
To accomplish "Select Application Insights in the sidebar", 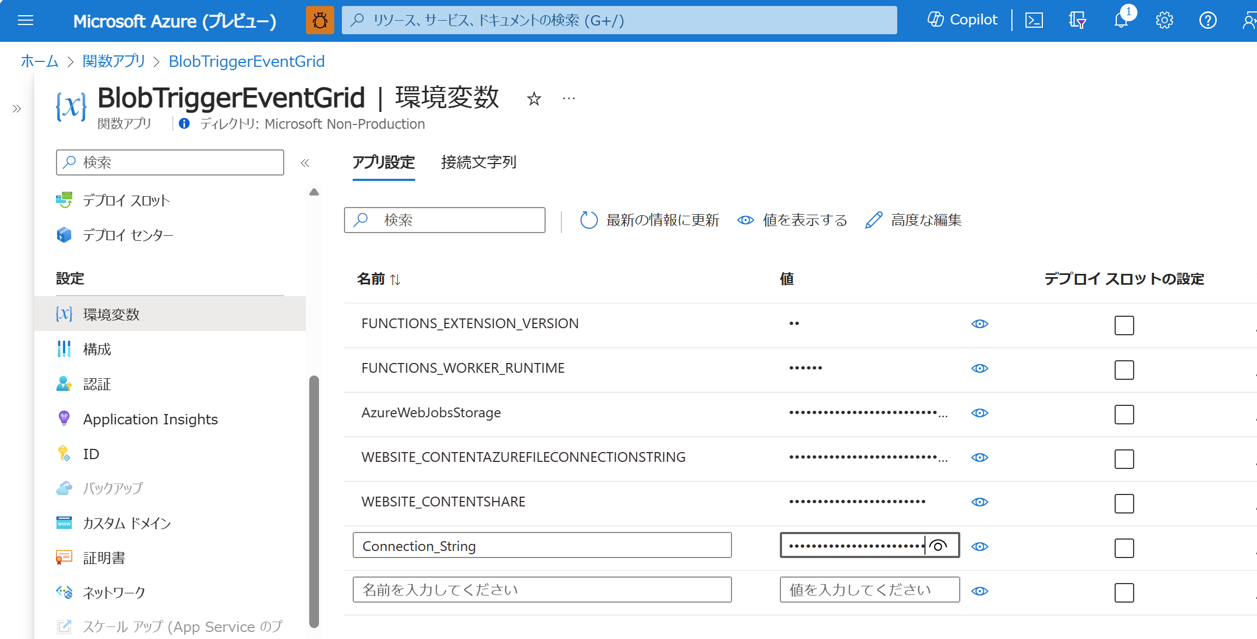I will pyautogui.click(x=150, y=419).
